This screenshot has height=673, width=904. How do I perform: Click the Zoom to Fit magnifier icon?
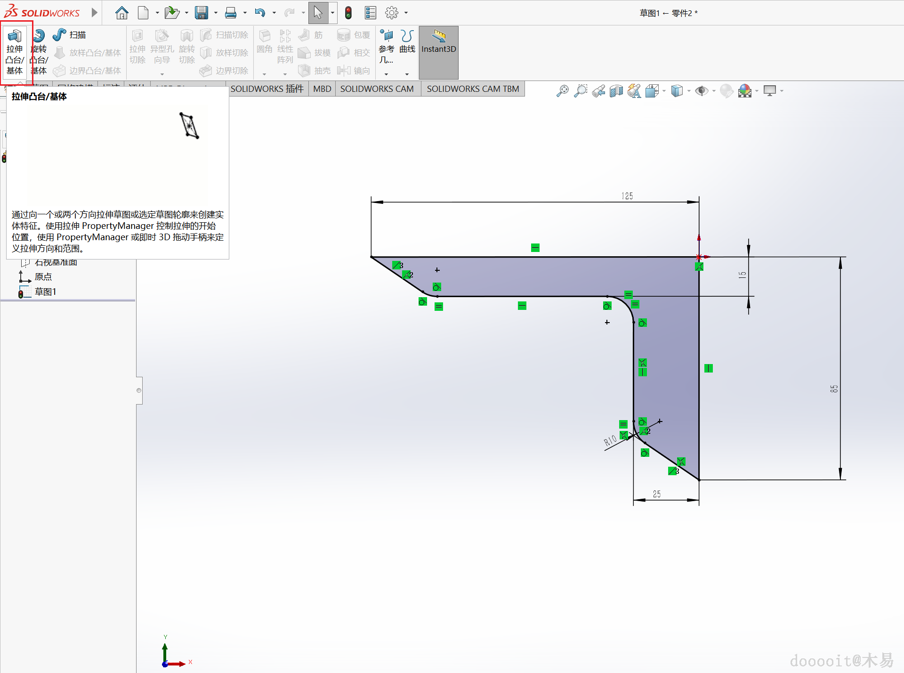click(562, 91)
